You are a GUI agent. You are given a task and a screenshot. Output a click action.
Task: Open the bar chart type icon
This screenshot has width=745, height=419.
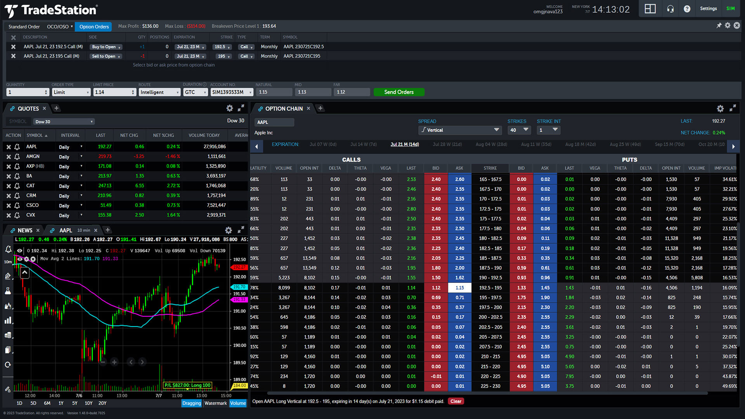click(x=8, y=320)
